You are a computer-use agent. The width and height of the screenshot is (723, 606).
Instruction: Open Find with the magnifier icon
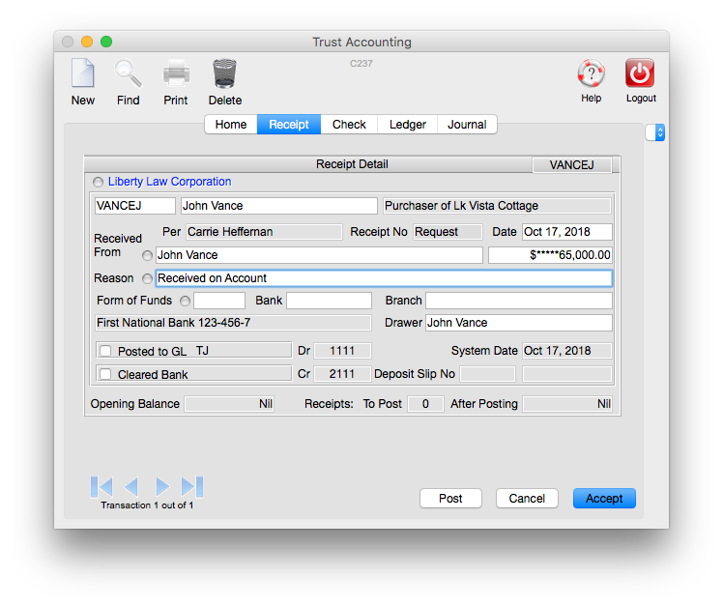click(128, 74)
